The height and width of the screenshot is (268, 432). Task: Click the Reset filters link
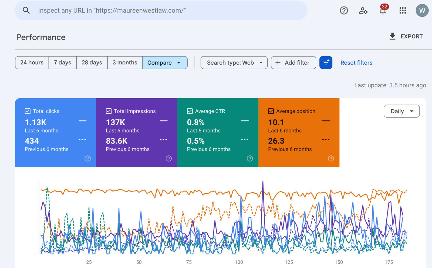[356, 62]
